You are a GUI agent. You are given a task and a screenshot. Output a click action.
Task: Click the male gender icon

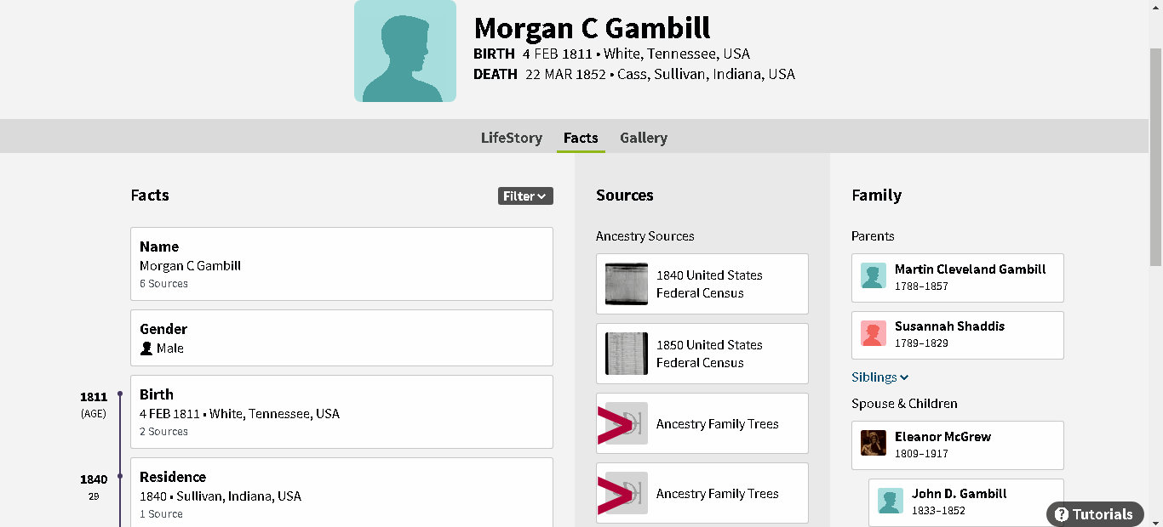pyautogui.click(x=146, y=348)
